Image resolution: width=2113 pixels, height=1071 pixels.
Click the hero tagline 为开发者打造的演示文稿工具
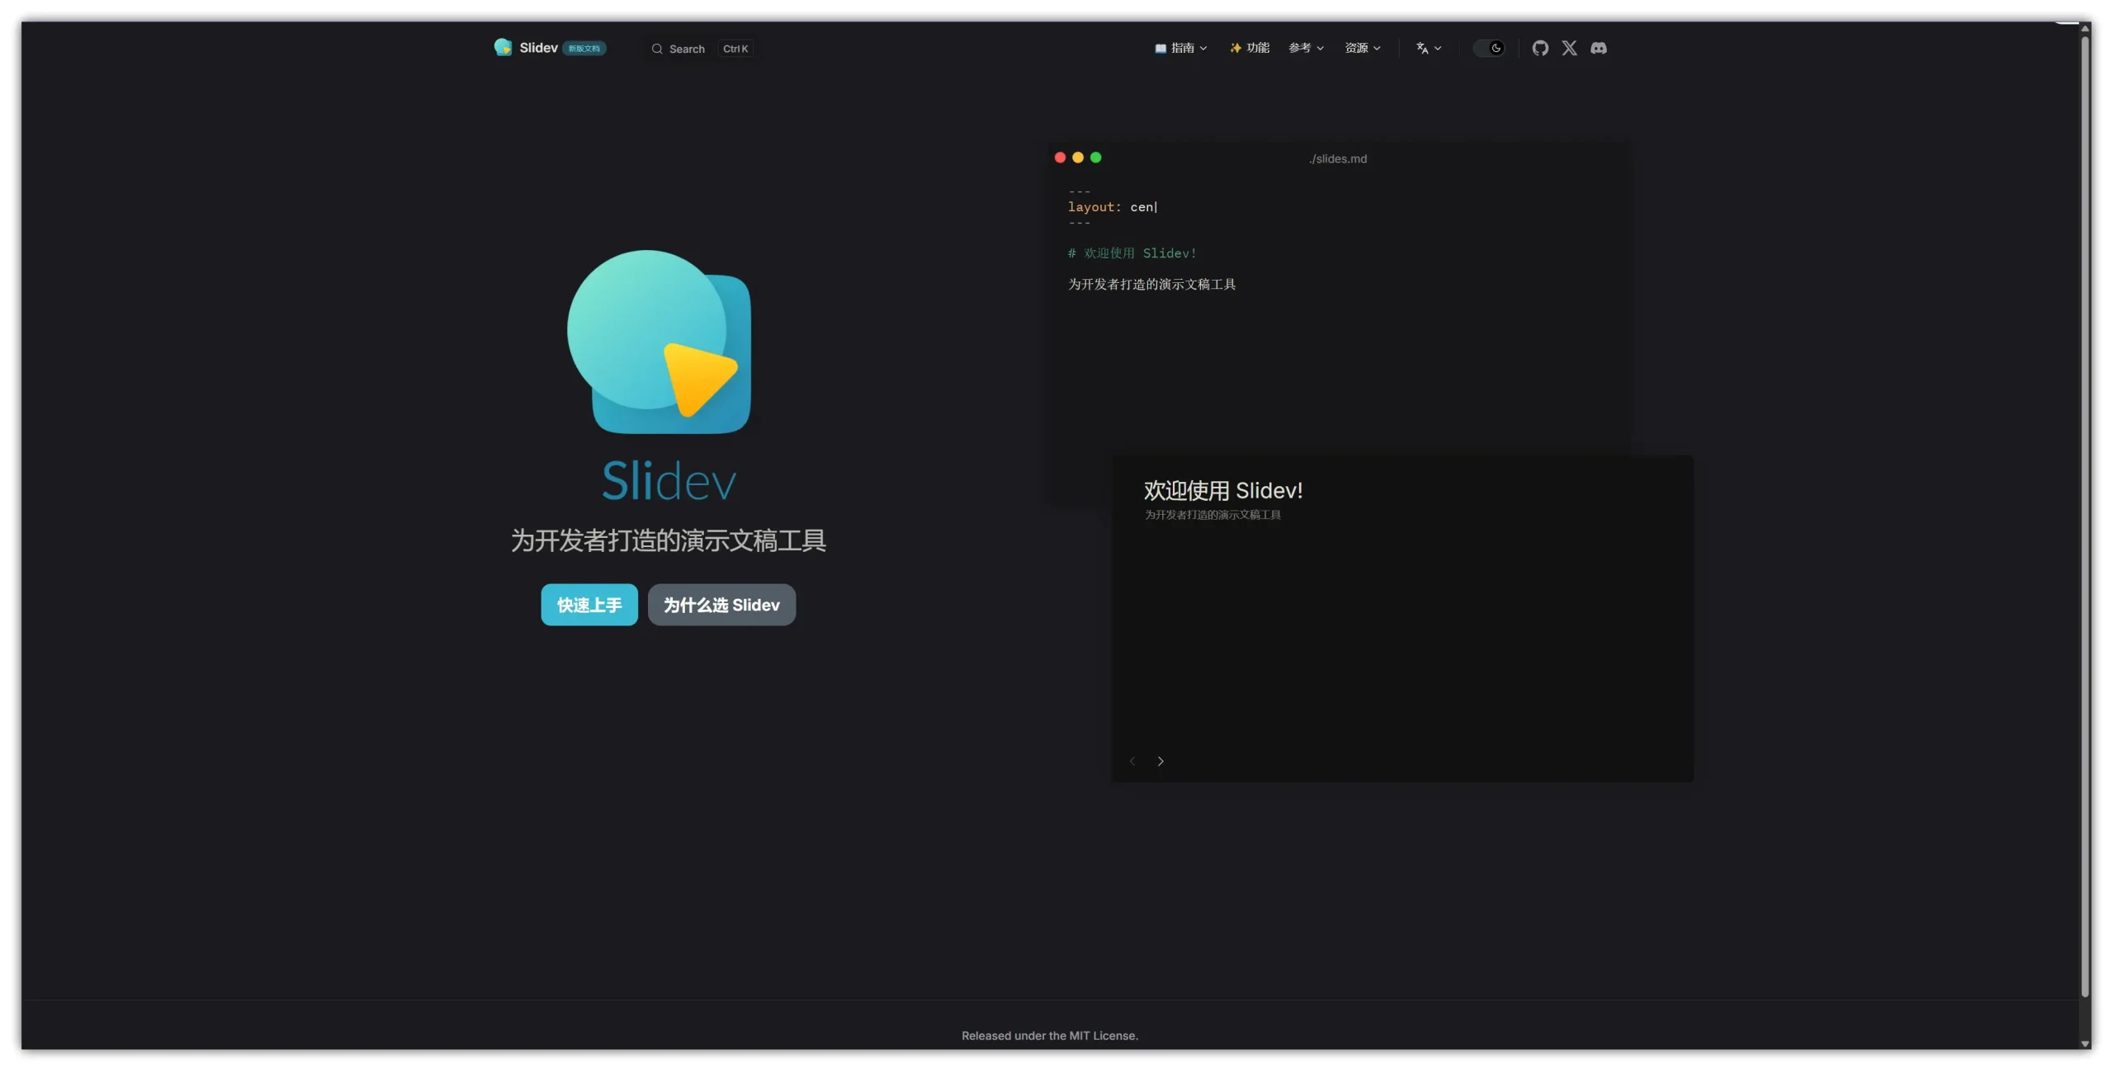click(669, 540)
